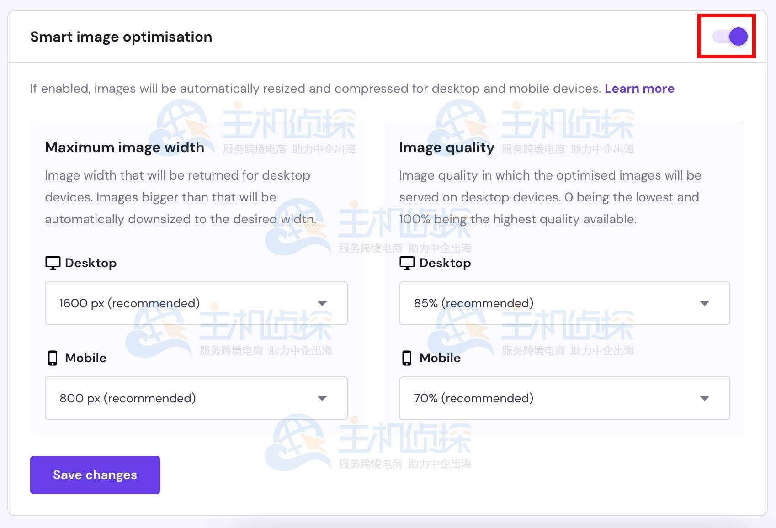
Task: Click the Smart image optimisation heading
Action: tap(121, 37)
